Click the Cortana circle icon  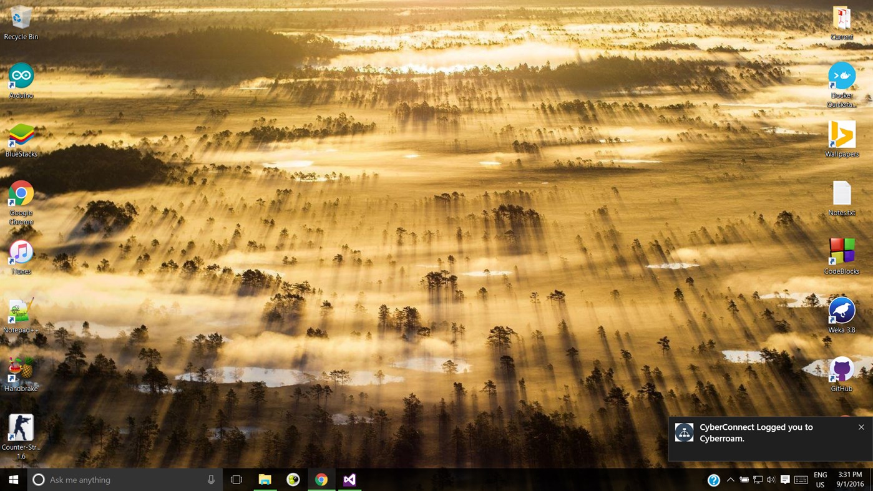click(38, 480)
